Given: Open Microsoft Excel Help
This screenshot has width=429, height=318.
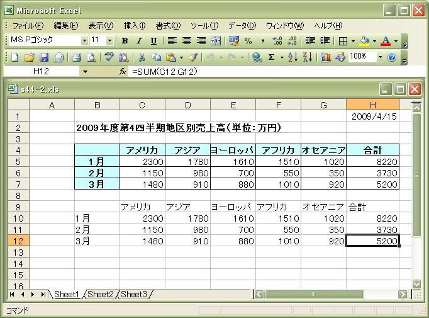Looking at the screenshot, I should coord(392,57).
